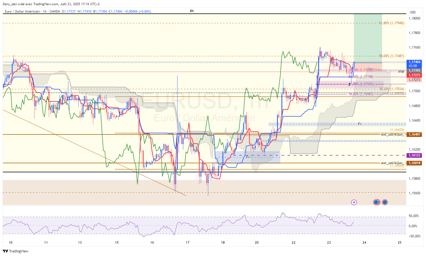Select the green profit target zone of the long position
This screenshot has width=426, height=256.
368,38
